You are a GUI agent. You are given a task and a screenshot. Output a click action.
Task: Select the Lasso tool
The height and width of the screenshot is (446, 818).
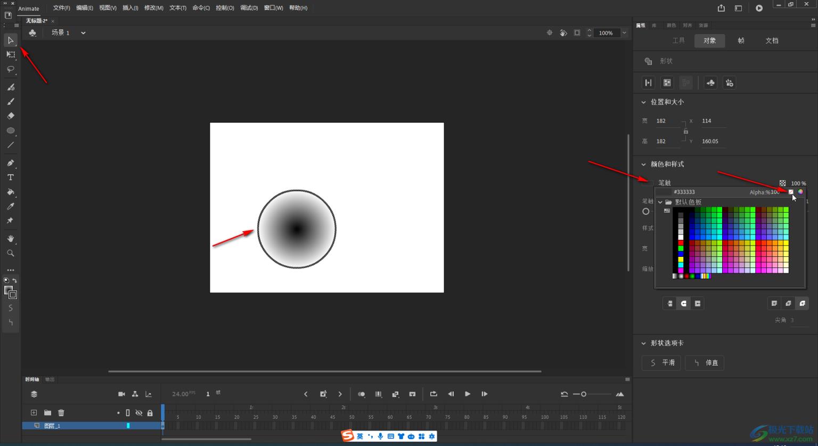point(10,69)
